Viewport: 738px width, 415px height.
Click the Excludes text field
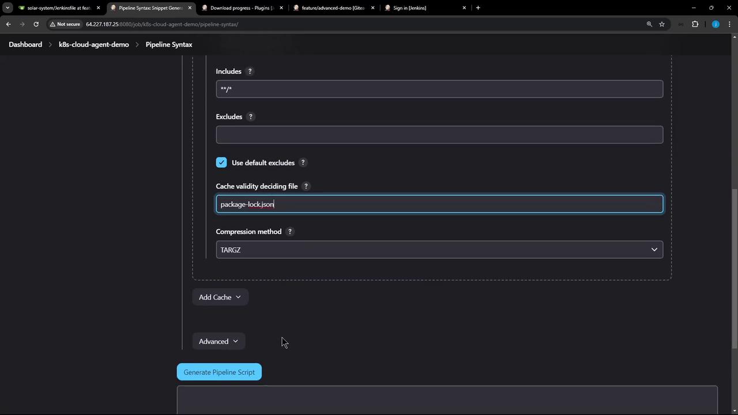click(439, 134)
